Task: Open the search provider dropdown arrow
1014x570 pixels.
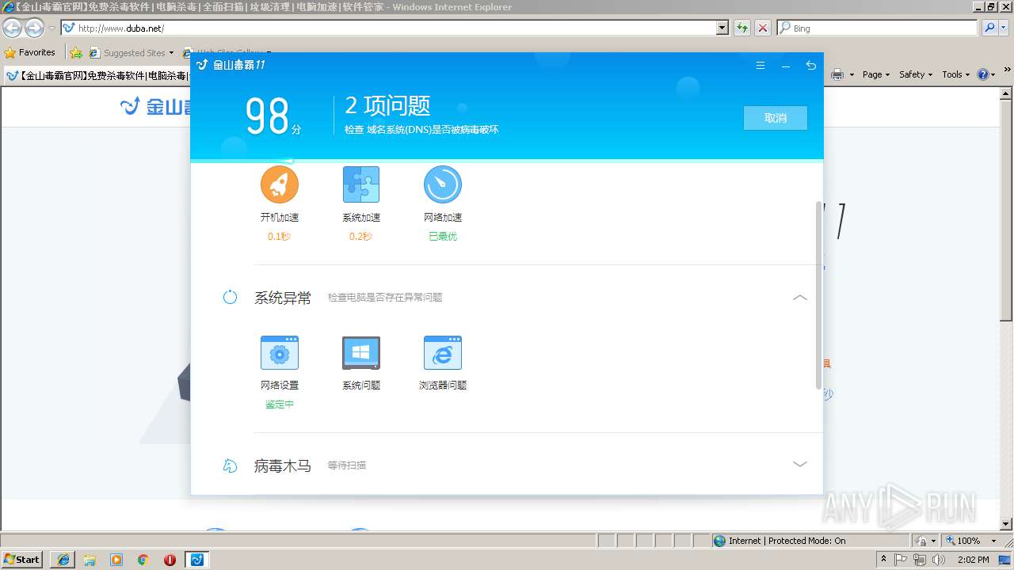Action: point(1004,28)
